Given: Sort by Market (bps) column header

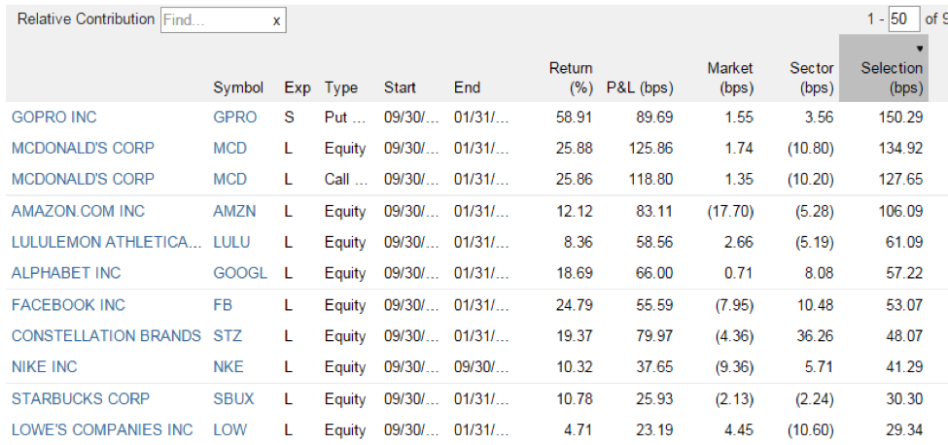Looking at the screenshot, I should 730,78.
